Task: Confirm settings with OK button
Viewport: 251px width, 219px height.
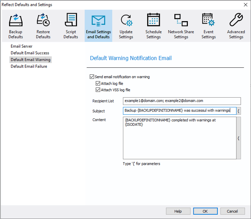Action: coord(205,211)
